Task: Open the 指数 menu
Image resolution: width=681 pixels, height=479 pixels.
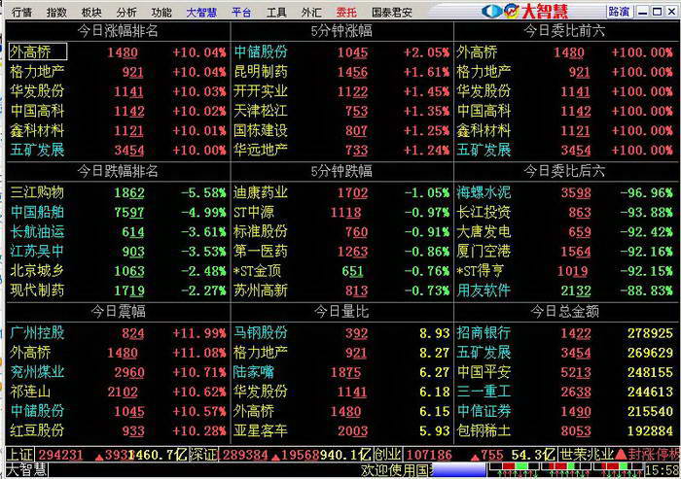Action: (x=56, y=13)
